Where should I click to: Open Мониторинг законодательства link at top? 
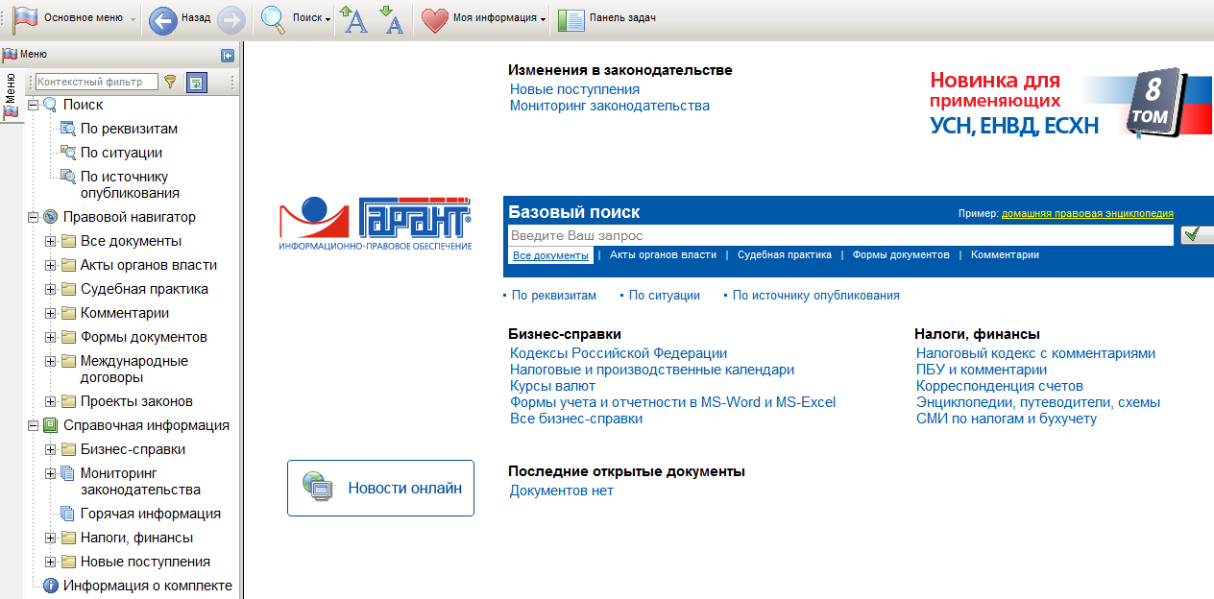tap(610, 106)
